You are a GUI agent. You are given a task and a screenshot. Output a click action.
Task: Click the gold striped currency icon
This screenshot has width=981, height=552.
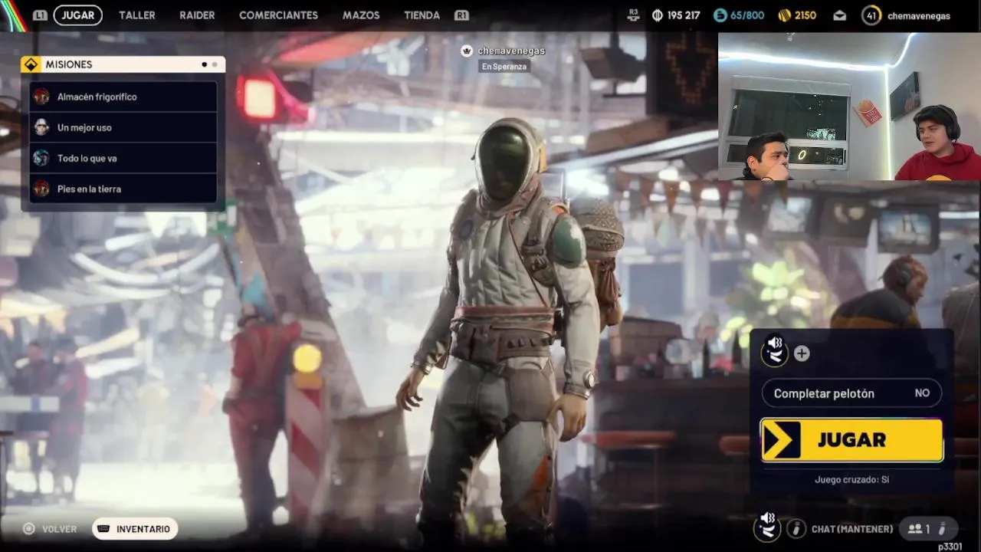(784, 15)
